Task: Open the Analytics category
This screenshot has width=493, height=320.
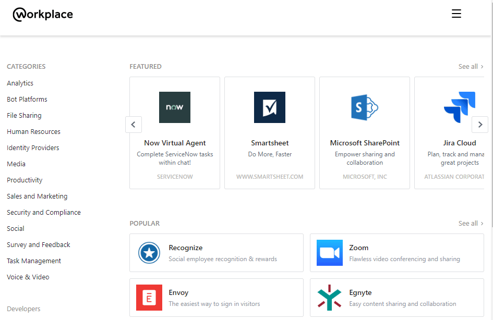Action: point(20,83)
